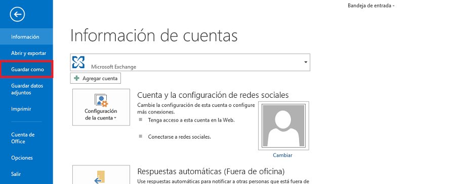This screenshot has height=184, width=455.
Task: Open Abrir y exportar menu item
Action: click(26, 53)
